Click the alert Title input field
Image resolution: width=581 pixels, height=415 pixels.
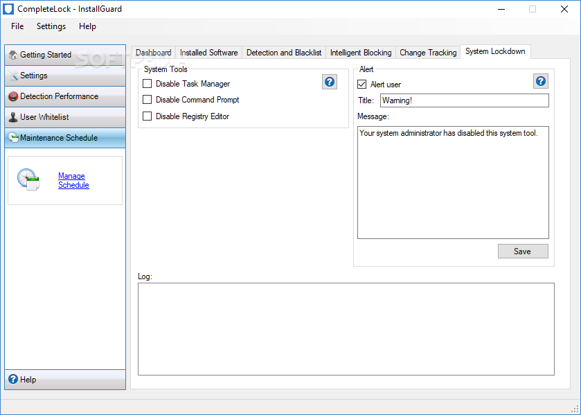click(464, 100)
